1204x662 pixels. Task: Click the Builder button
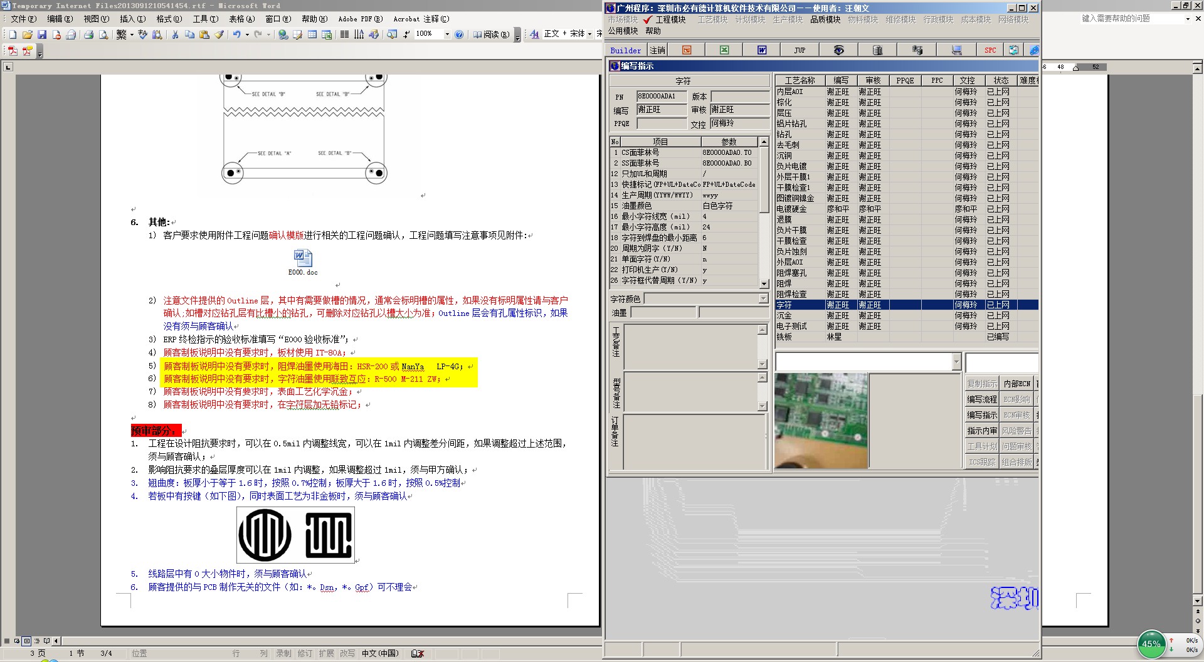(x=625, y=50)
